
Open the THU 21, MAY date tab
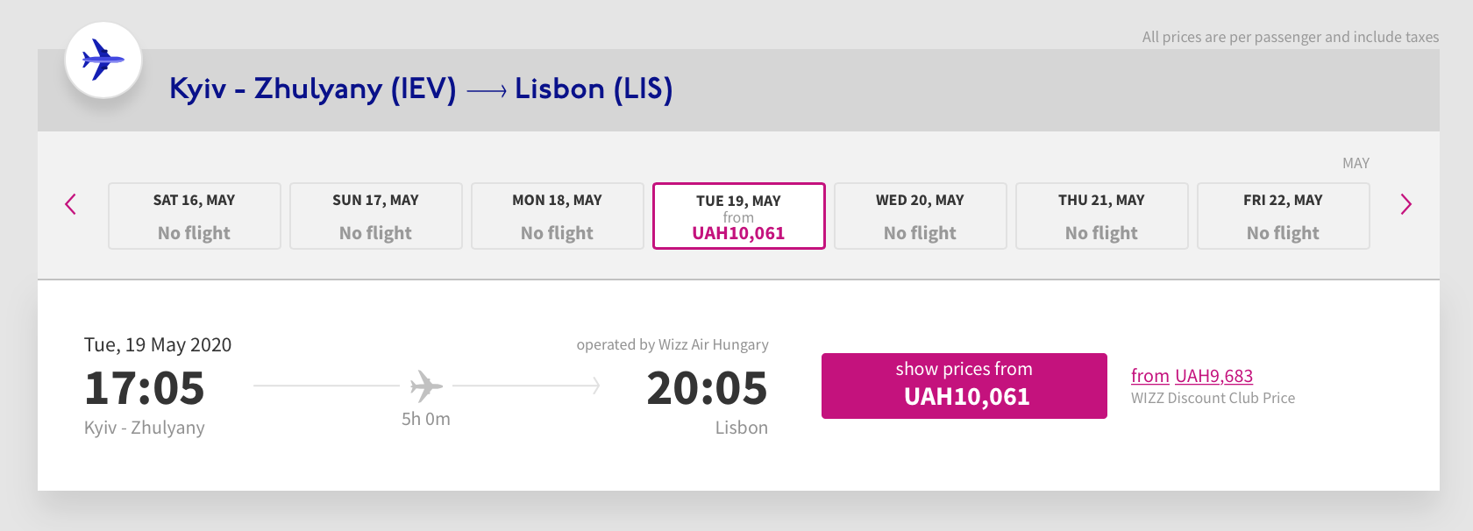(1102, 216)
